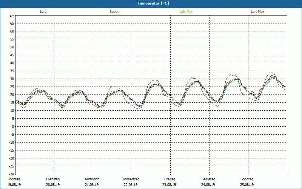
Task: Click the Boden legend label
Action: tap(114, 12)
